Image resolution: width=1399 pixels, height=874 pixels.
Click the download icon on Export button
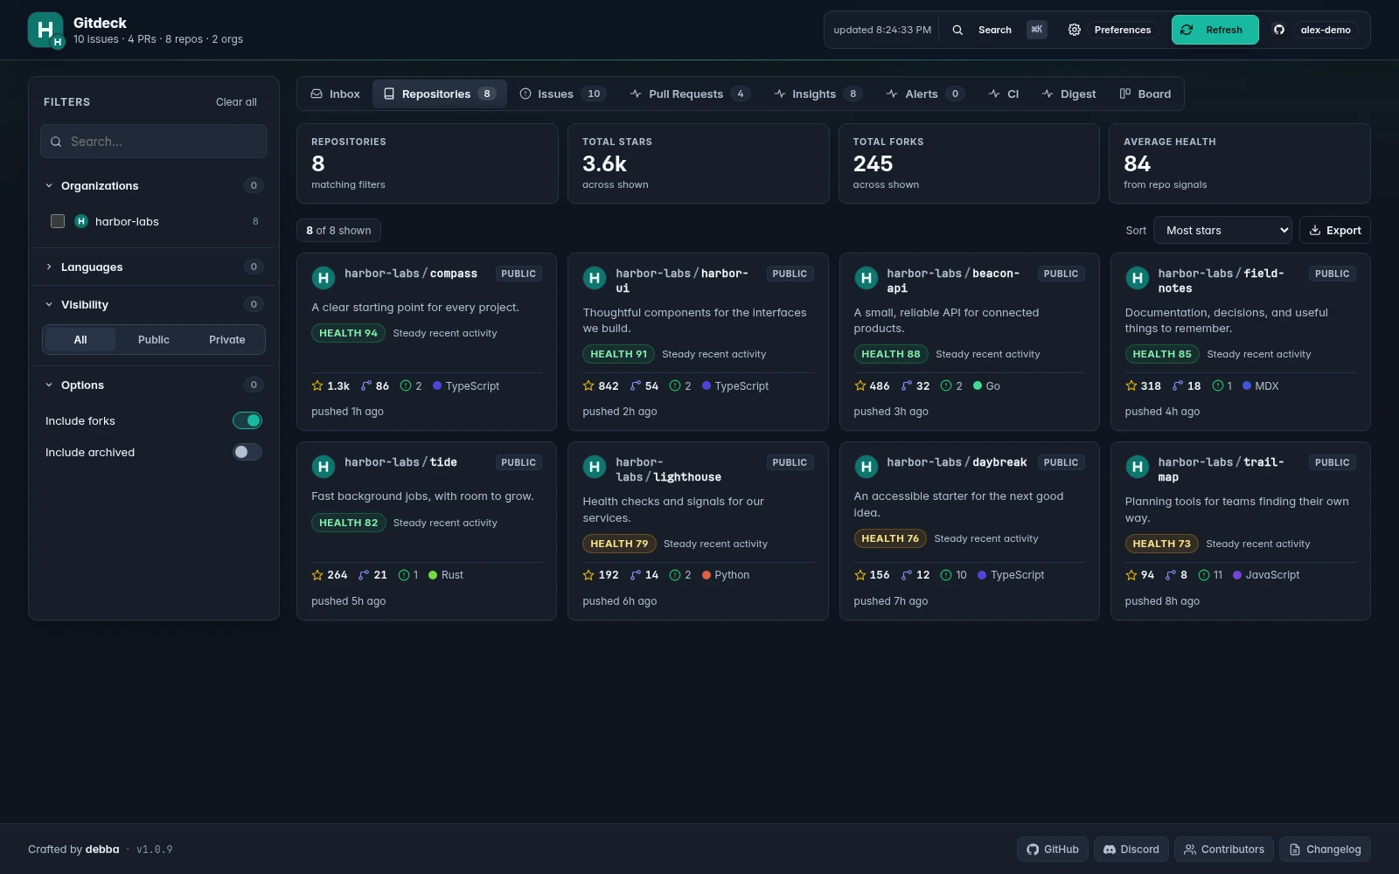[x=1315, y=231]
